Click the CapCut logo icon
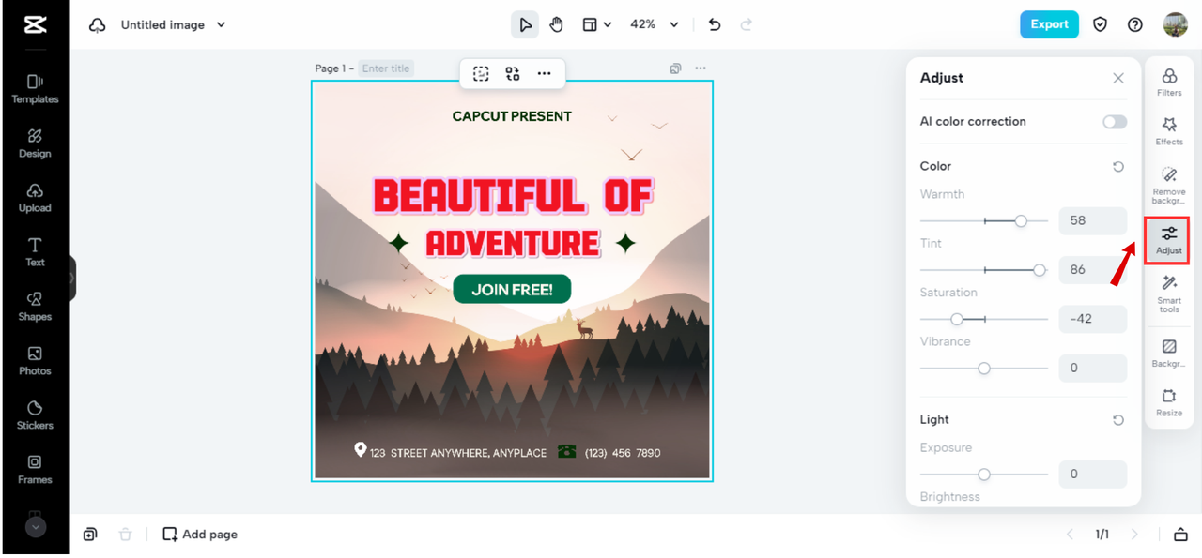Viewport: 1202px width, 558px height. click(x=35, y=25)
